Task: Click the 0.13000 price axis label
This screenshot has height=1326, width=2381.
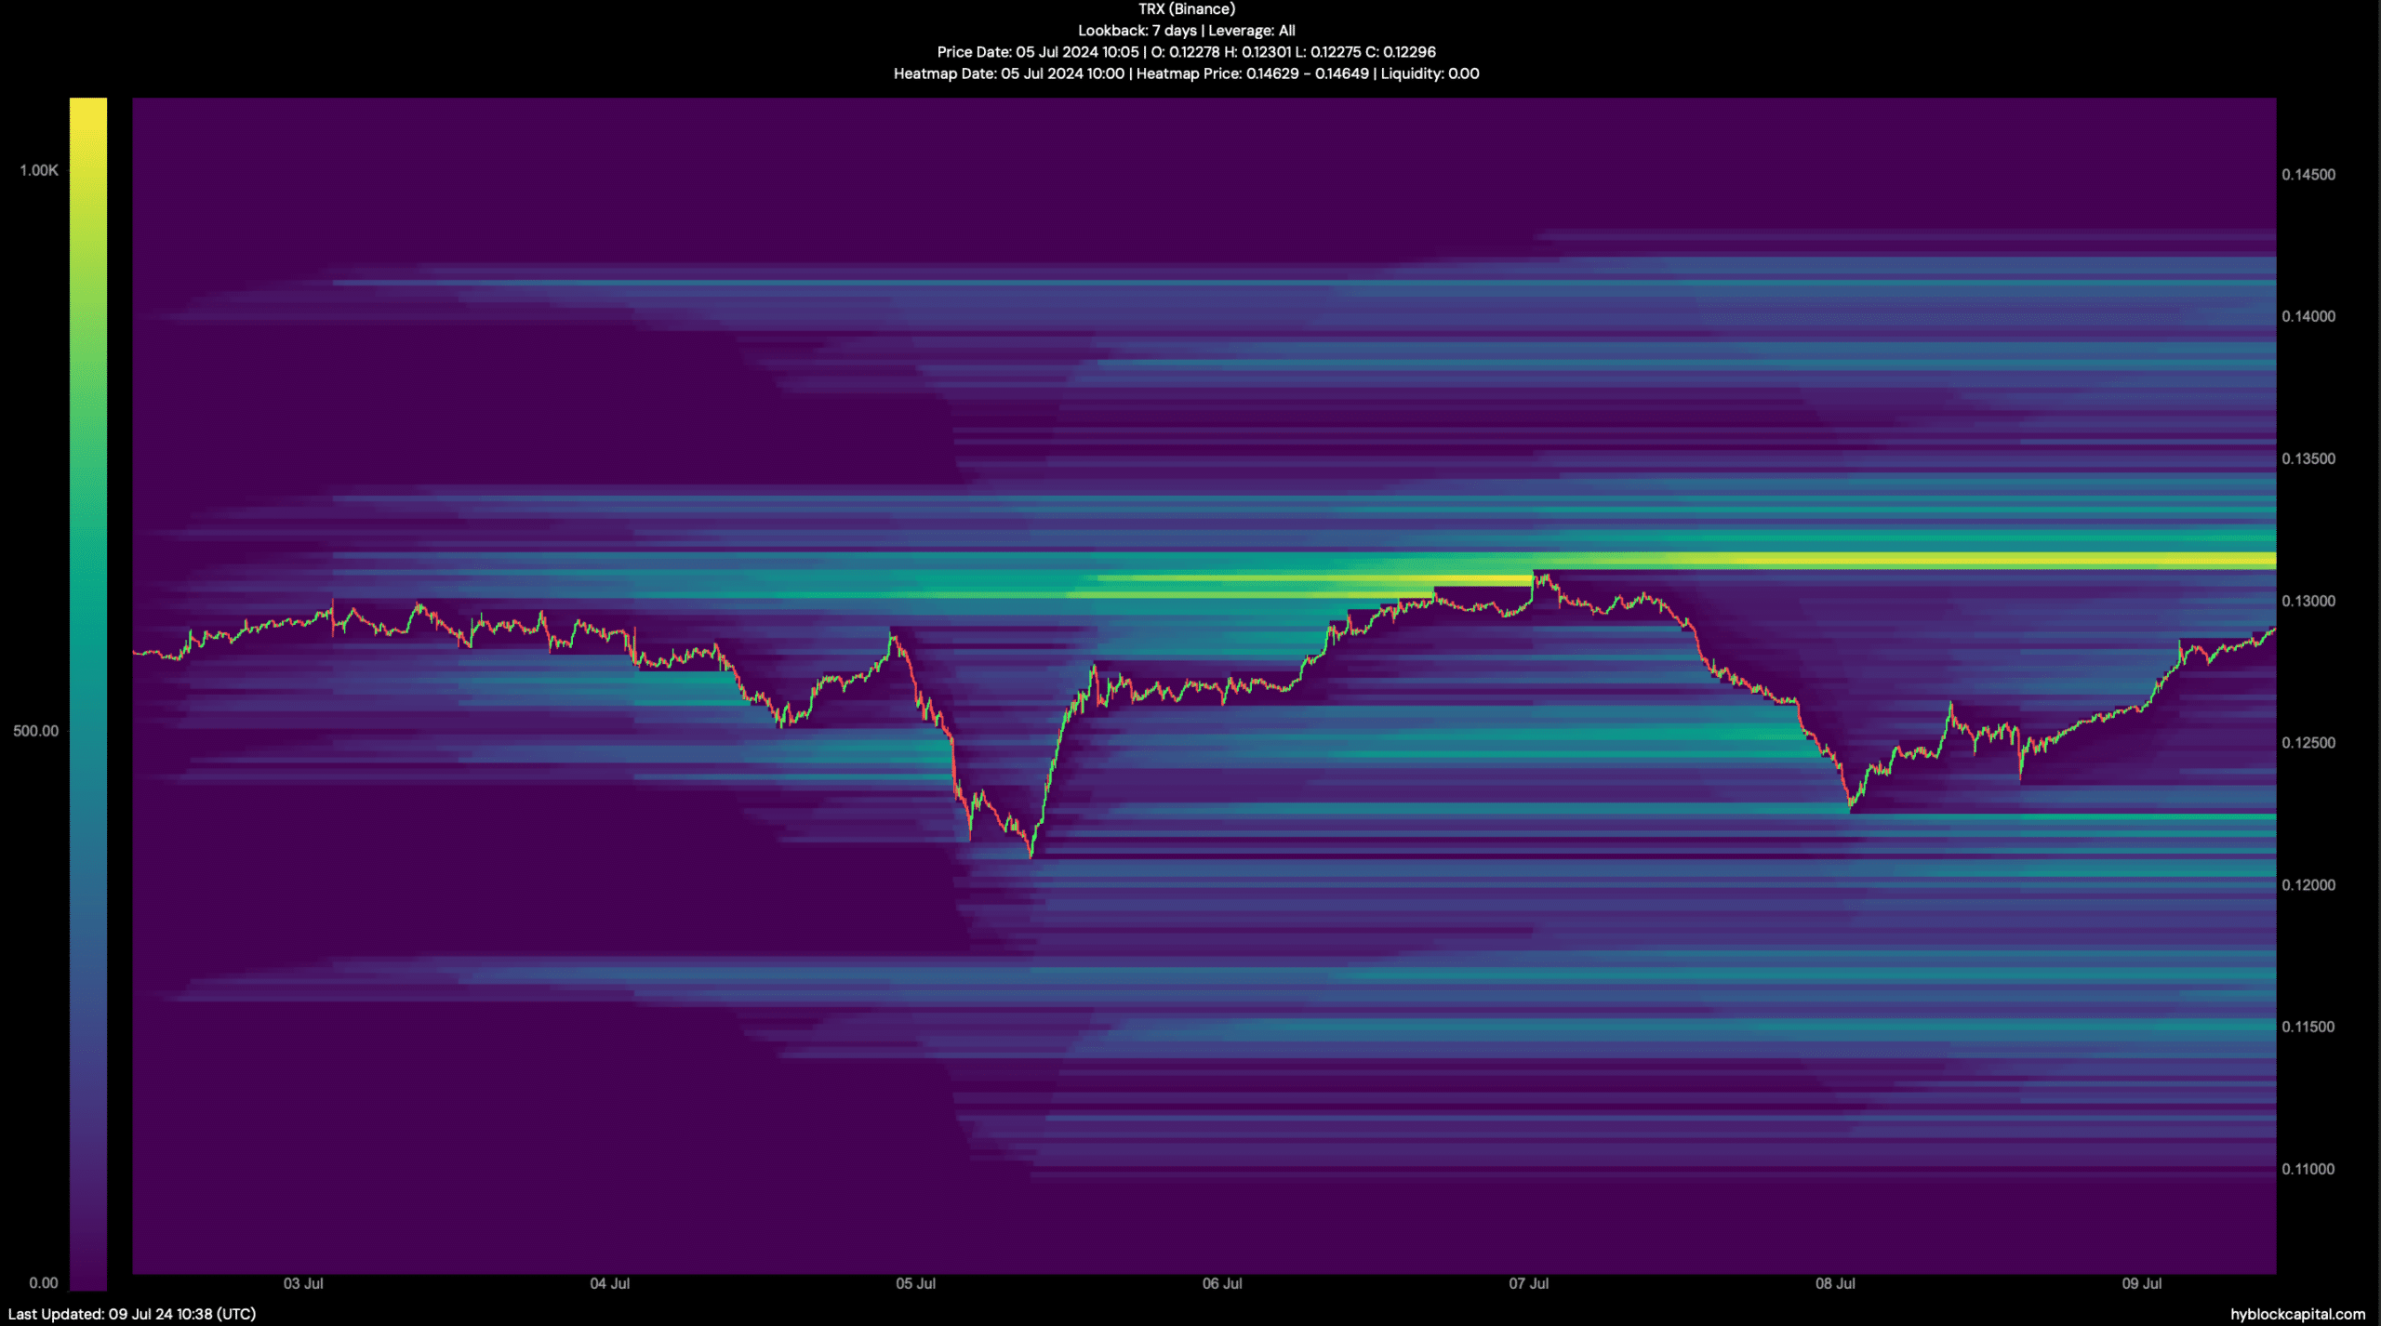Action: (2308, 601)
